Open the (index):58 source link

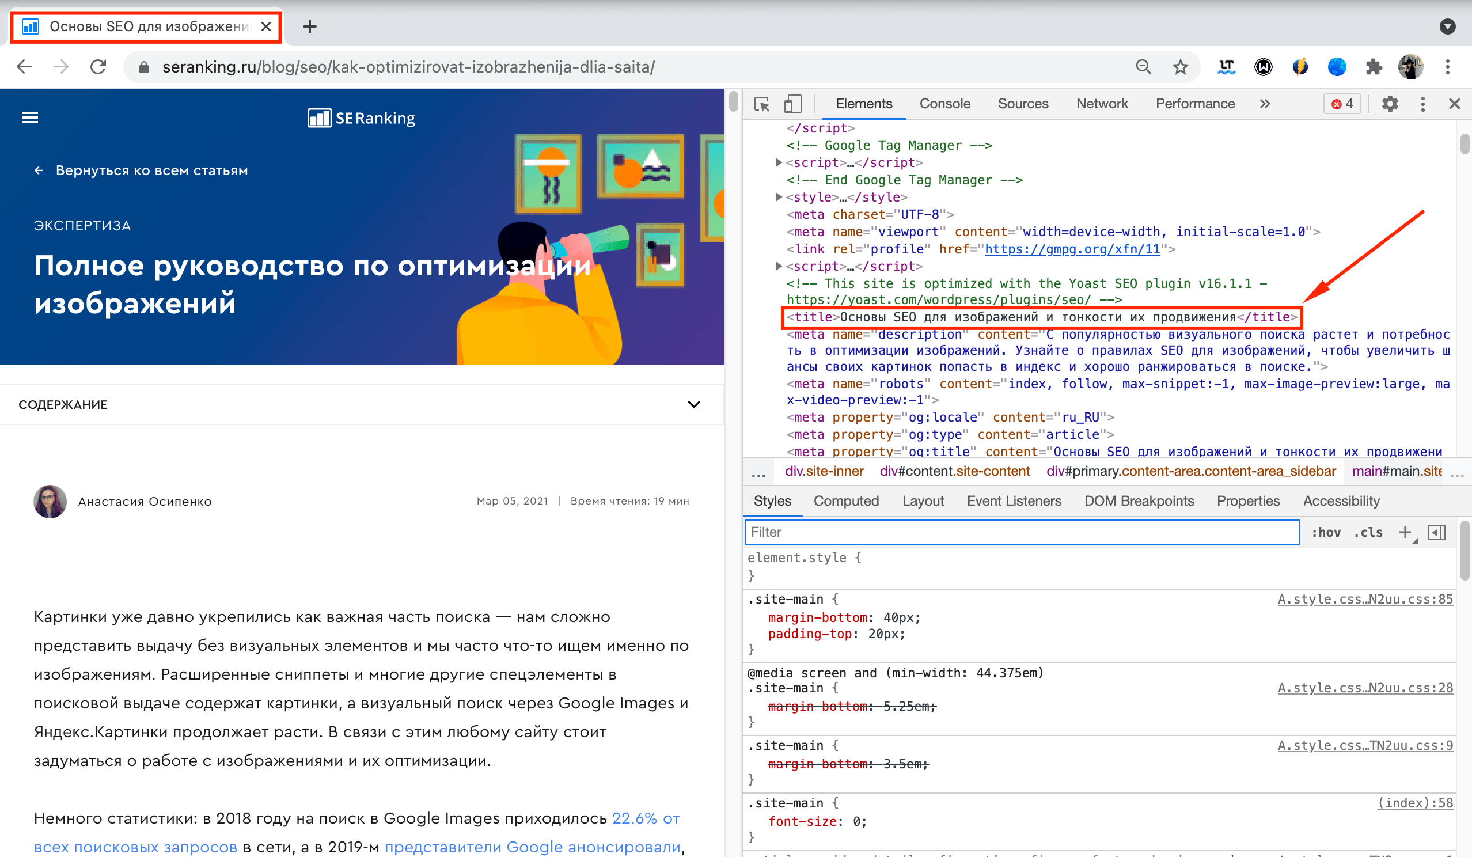coord(1415,803)
